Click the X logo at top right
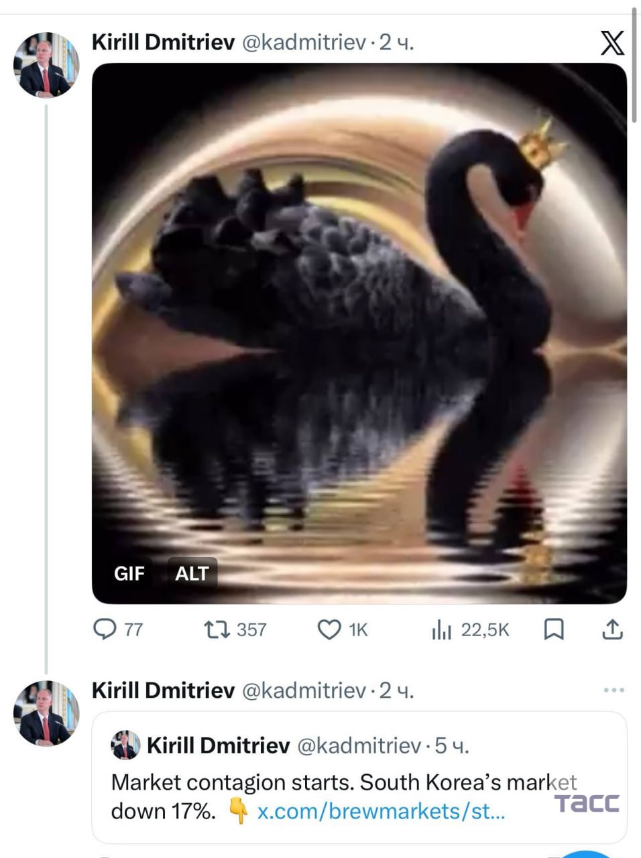641x858 pixels. click(611, 44)
